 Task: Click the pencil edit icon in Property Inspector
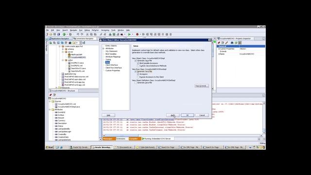226,43
